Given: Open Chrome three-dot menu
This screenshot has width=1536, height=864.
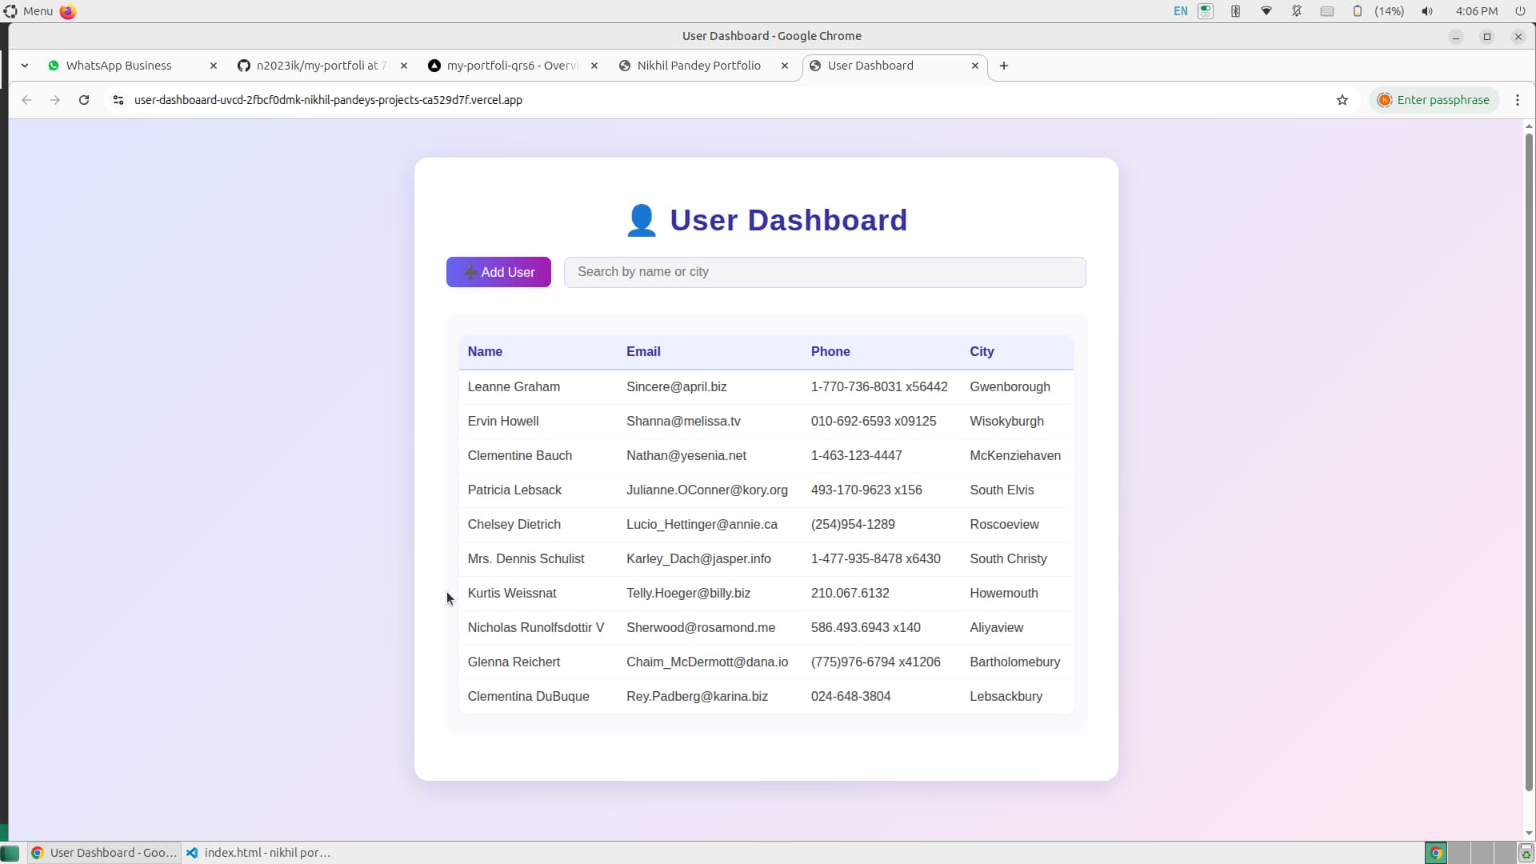Looking at the screenshot, I should (x=1518, y=100).
